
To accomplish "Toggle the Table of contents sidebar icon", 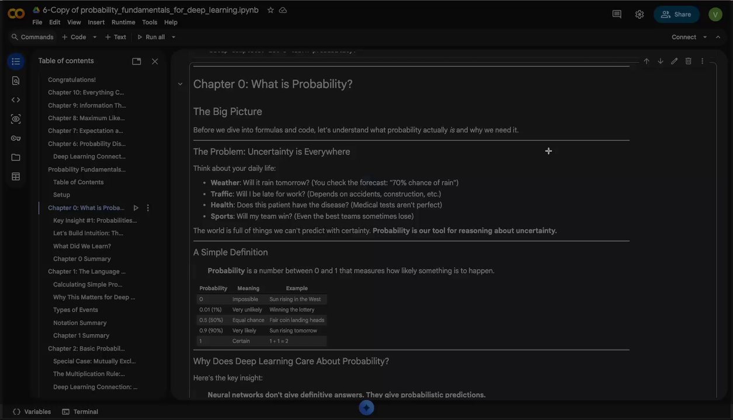I will point(16,61).
